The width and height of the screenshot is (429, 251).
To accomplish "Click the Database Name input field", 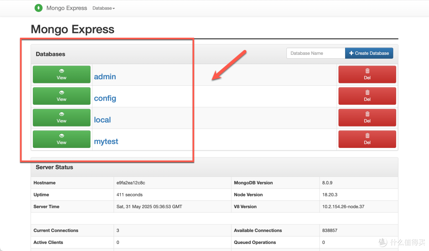I will [316, 53].
